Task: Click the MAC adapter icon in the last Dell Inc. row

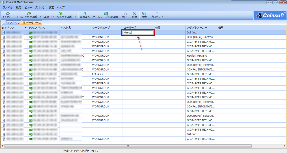Action: pyautogui.click(x=31, y=134)
